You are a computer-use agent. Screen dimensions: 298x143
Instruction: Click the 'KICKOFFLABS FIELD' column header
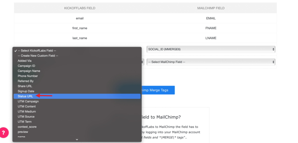point(80,8)
